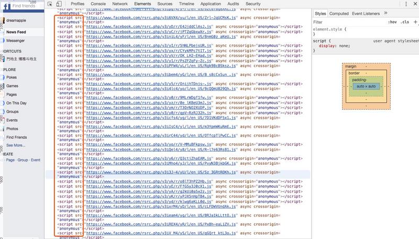
Task: Open script link klwg6aKLL0d.js
Action: 149,202
